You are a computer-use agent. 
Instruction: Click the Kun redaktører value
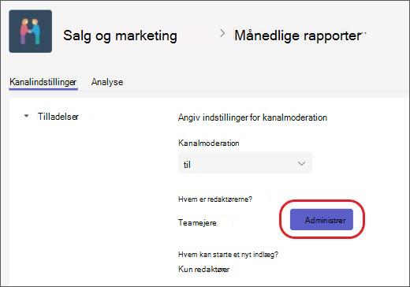pyautogui.click(x=204, y=269)
